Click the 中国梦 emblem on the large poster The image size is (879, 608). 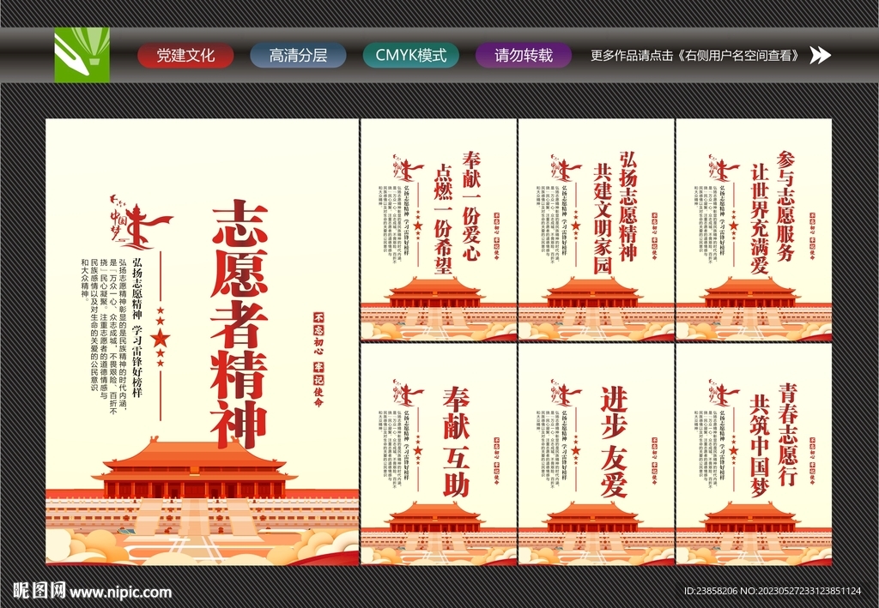coord(140,224)
